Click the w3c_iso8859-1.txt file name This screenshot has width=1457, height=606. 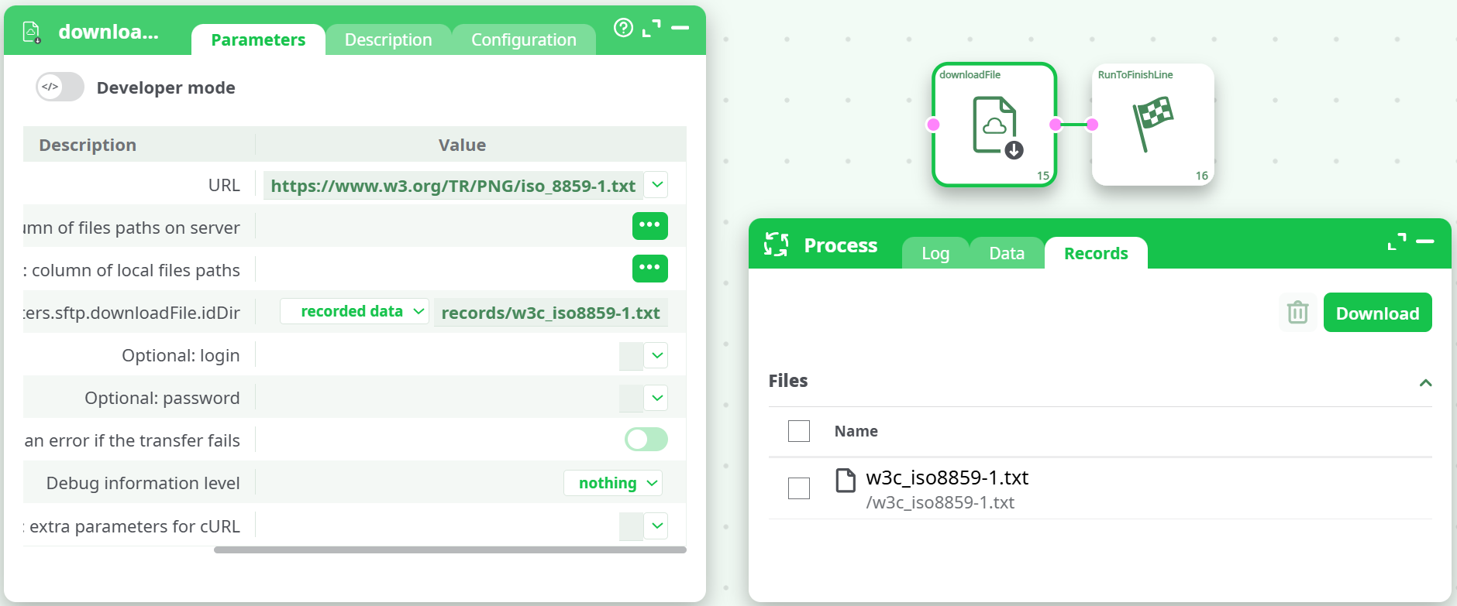[947, 478]
